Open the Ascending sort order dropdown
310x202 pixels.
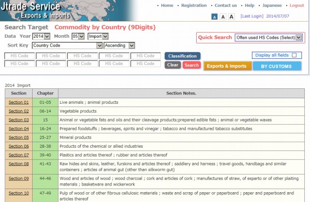coord(119,45)
